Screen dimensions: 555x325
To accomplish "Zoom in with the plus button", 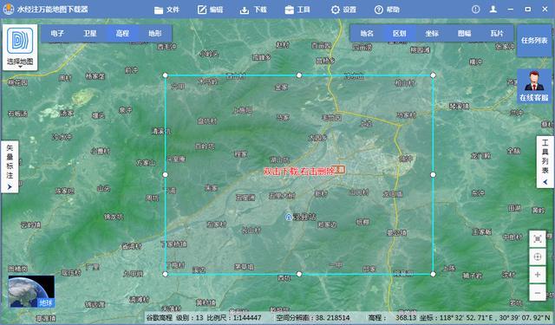I will [x=538, y=275].
